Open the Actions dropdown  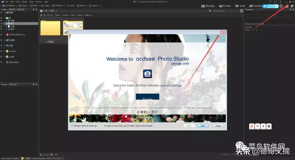(95, 6)
